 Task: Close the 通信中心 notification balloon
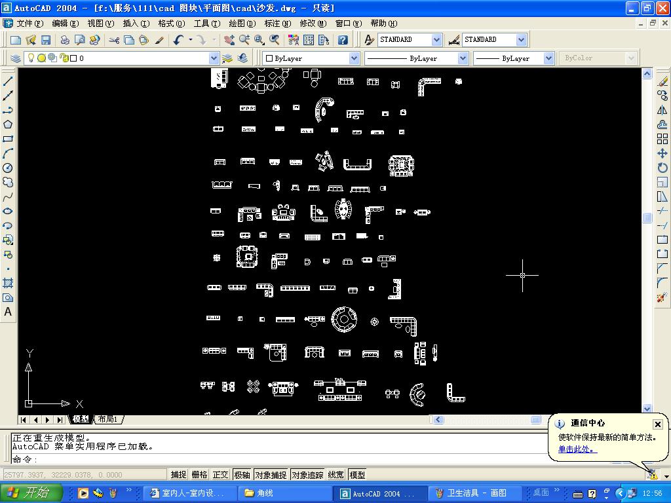(658, 424)
